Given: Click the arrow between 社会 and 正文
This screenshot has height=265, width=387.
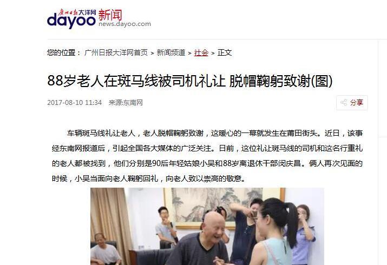Looking at the screenshot, I should [x=213, y=53].
